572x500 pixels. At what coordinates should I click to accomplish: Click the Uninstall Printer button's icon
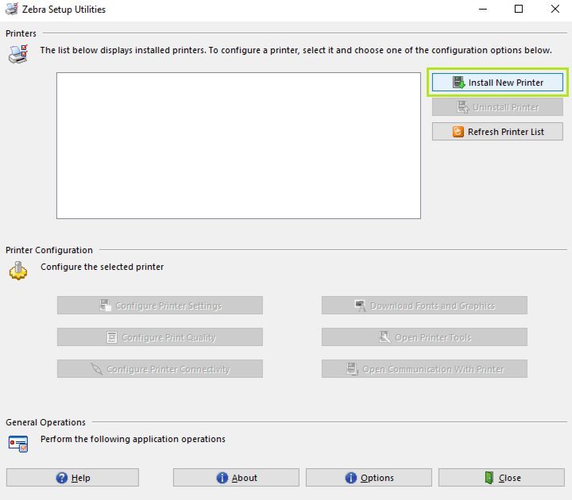click(463, 107)
